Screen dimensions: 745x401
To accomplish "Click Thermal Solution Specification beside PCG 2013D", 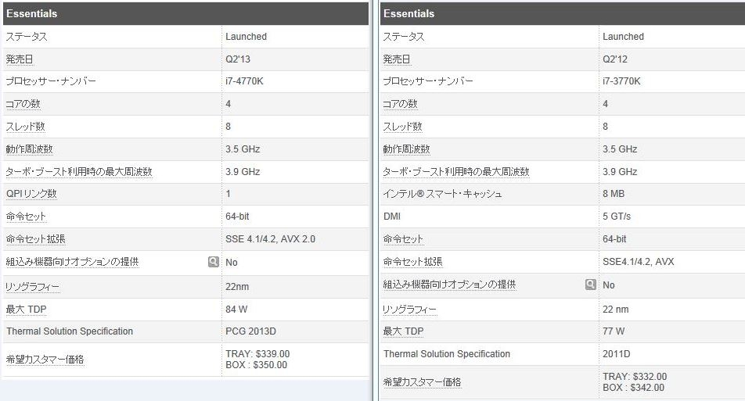I will 70,331.
